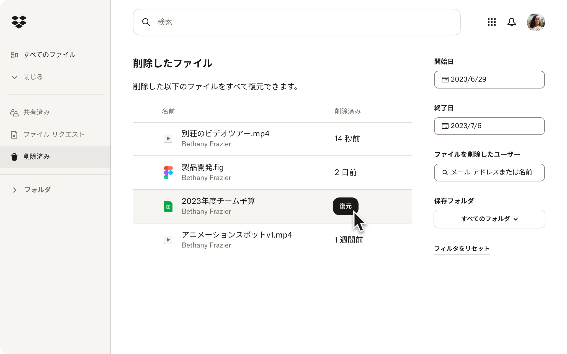Select file 2023年度チーム予算

click(x=218, y=201)
